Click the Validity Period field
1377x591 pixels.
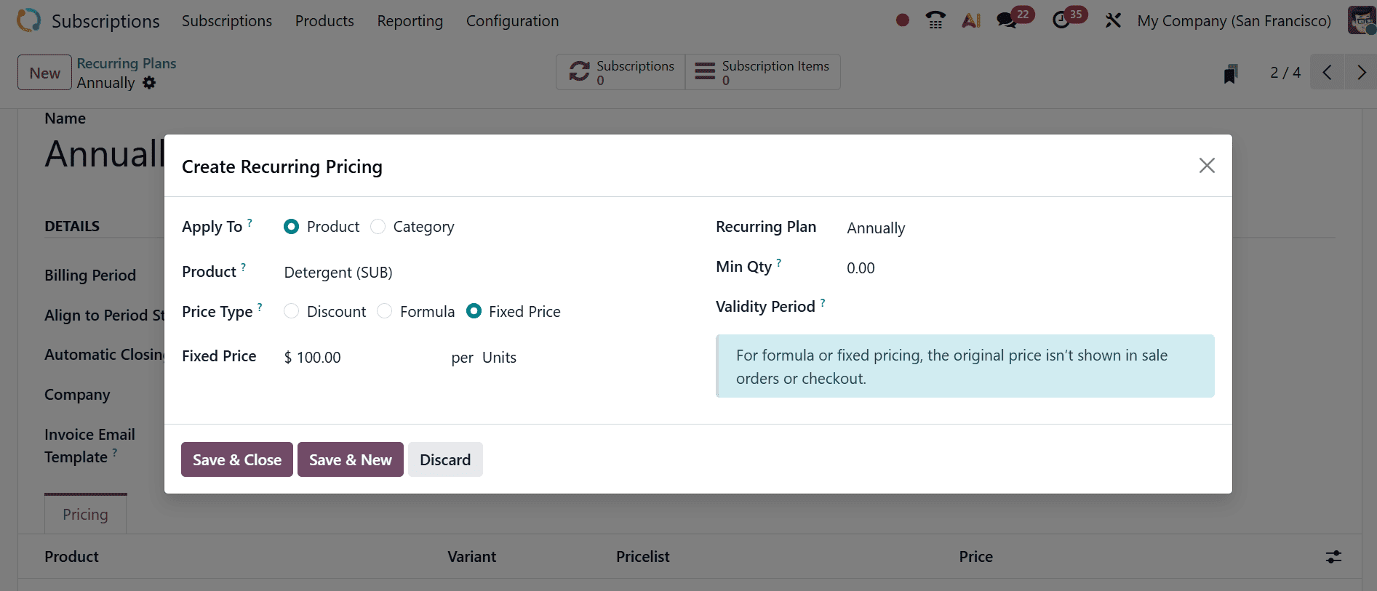click(x=1030, y=307)
